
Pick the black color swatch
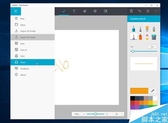pos(132,98)
